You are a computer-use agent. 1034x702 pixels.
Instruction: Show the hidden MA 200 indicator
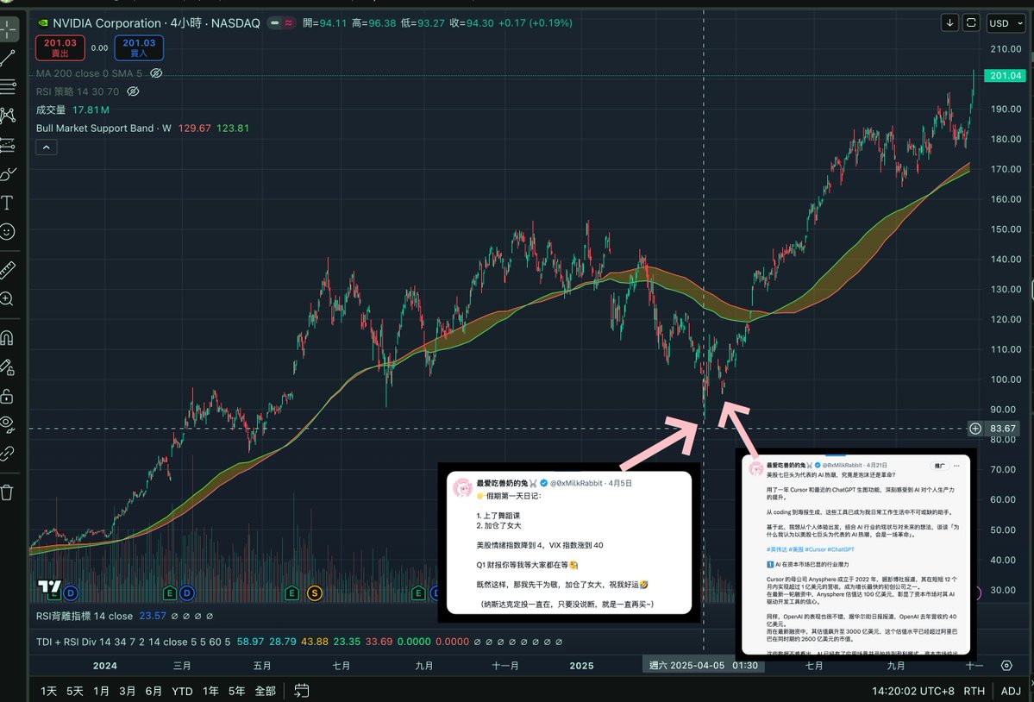tap(156, 73)
